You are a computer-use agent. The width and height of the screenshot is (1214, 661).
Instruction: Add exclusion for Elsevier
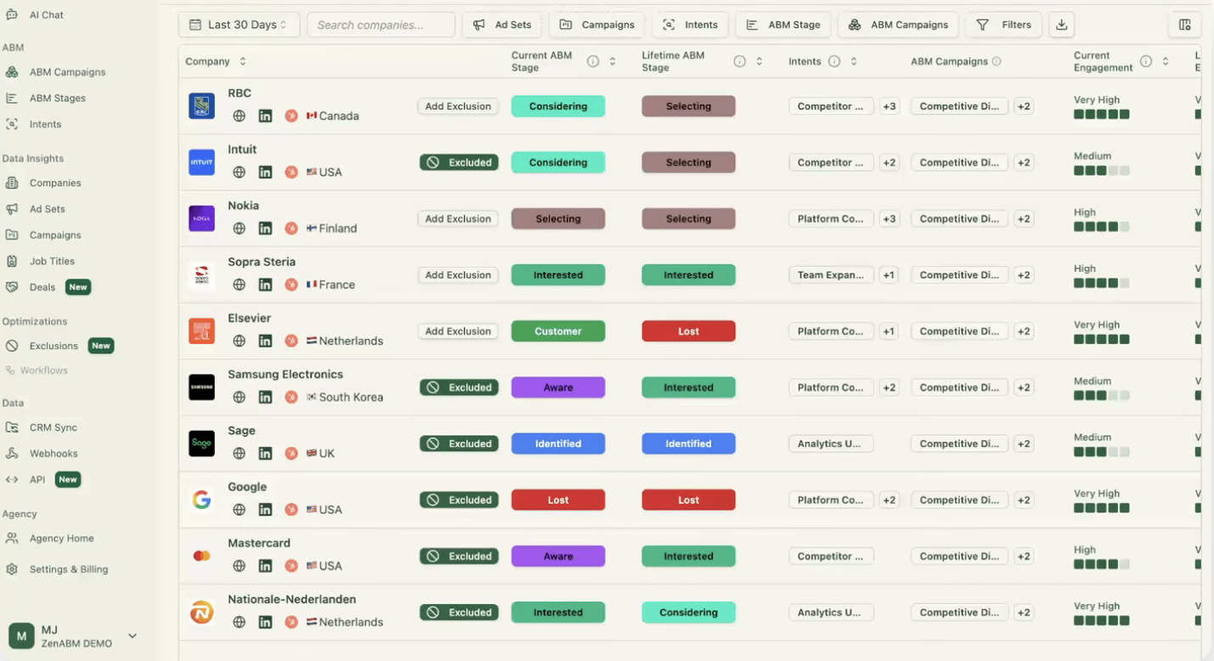458,331
